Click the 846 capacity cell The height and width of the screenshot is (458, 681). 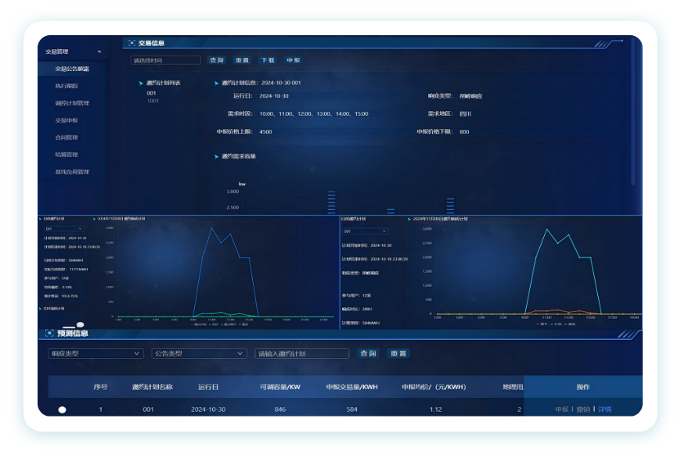pos(280,410)
